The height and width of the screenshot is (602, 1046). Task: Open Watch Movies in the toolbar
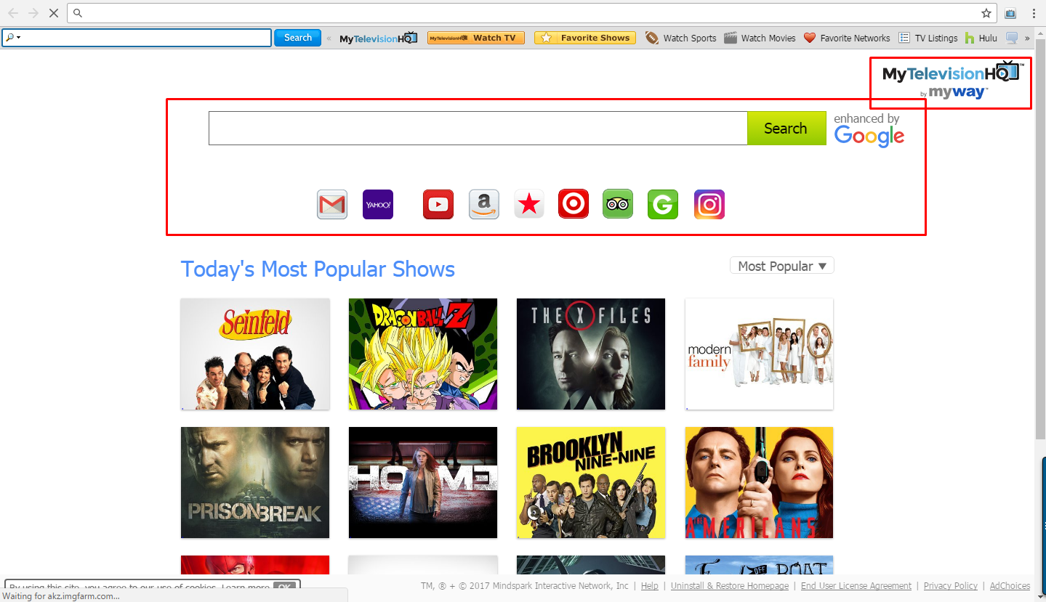(760, 38)
